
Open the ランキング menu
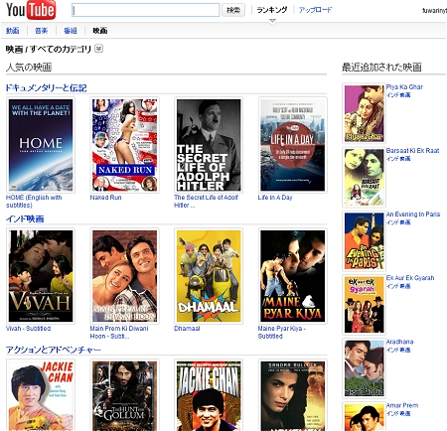pyautogui.click(x=272, y=10)
